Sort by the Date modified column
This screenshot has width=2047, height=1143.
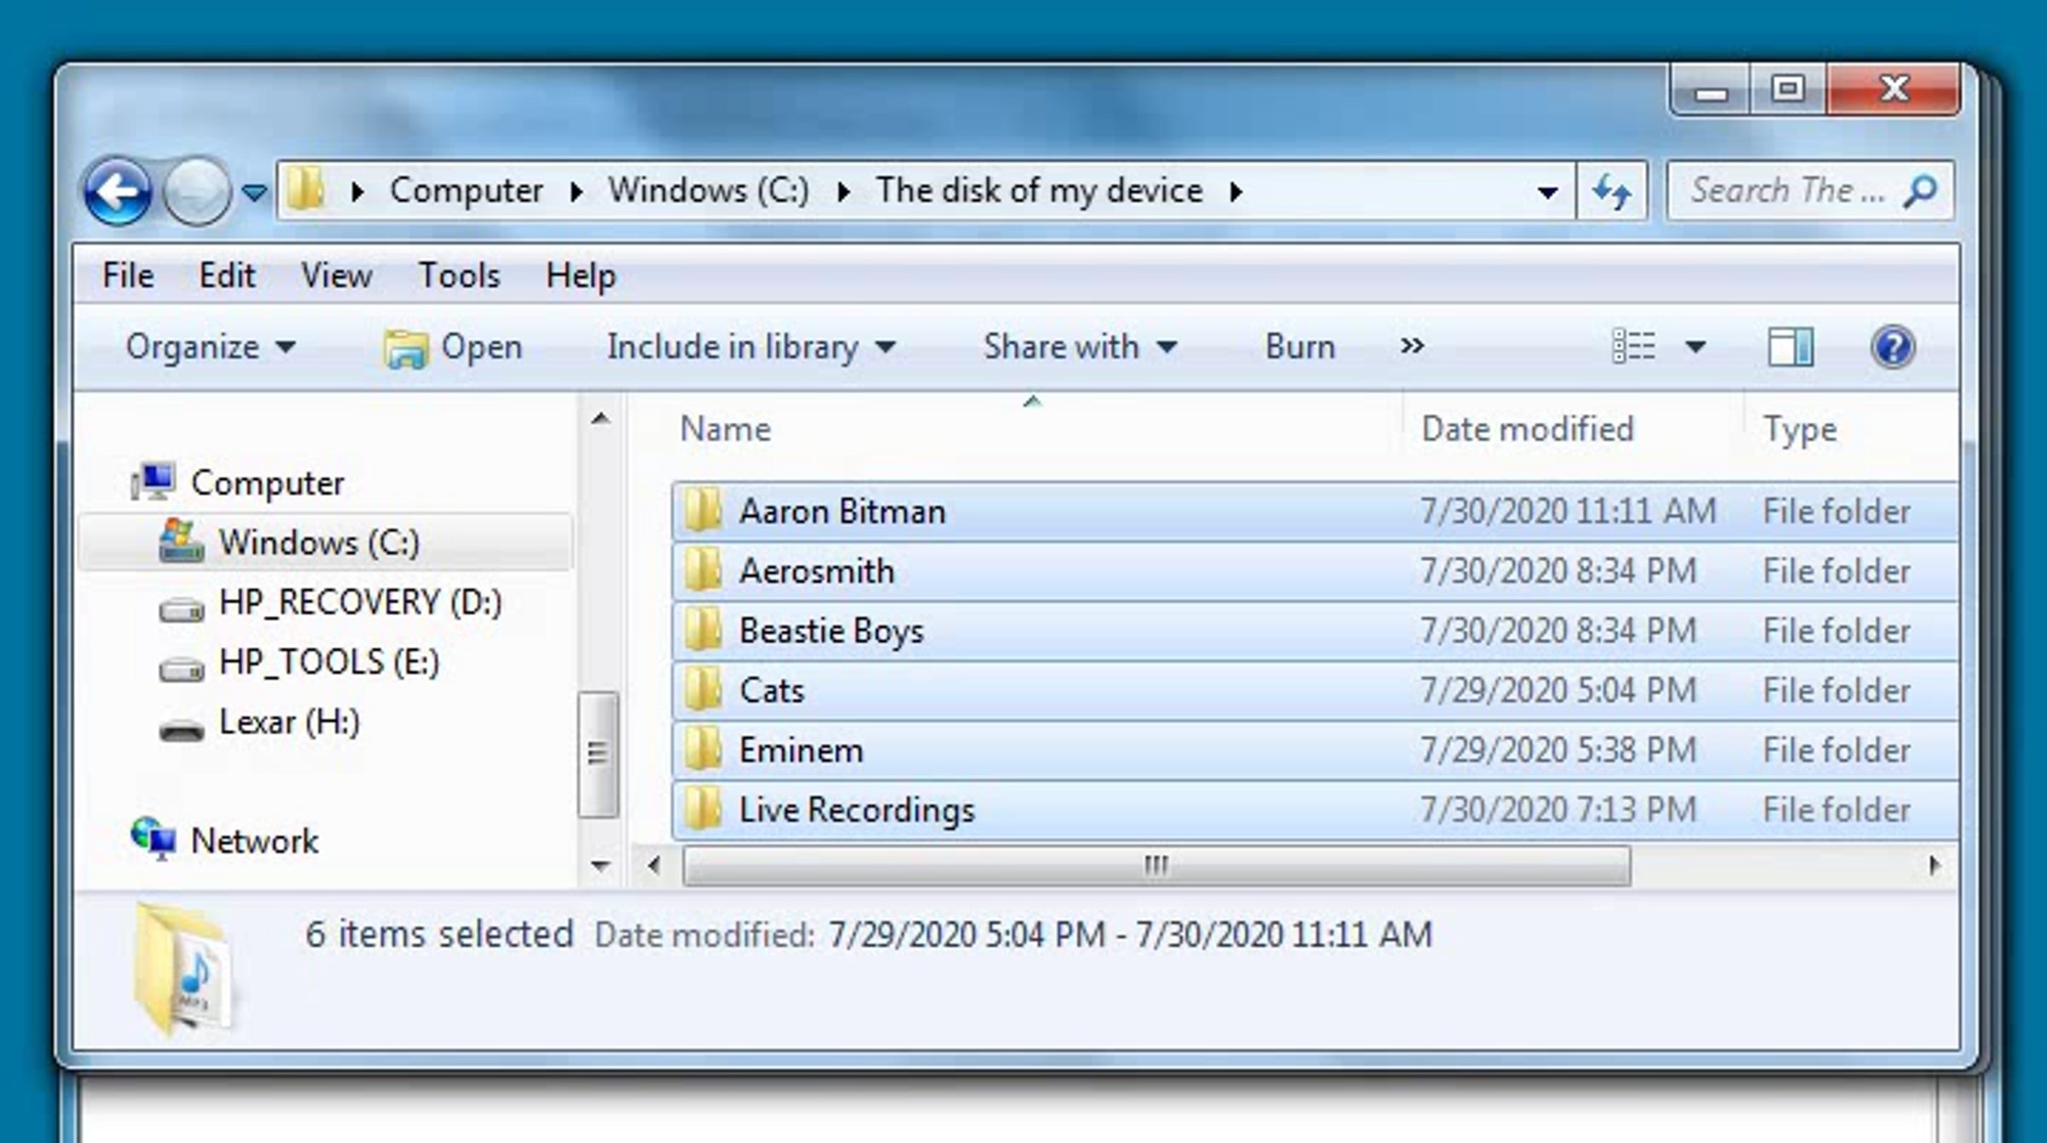(x=1574, y=429)
